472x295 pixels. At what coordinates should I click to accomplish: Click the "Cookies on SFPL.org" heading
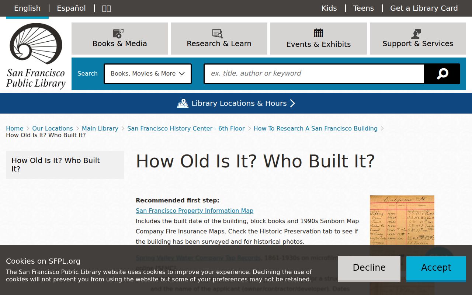click(43, 261)
